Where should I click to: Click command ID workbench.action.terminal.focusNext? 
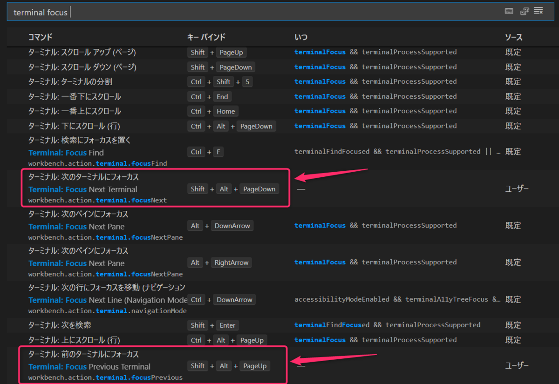pos(97,200)
